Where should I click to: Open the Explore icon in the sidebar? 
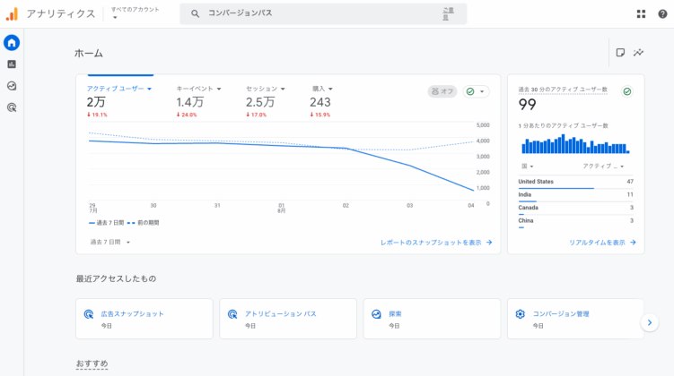pyautogui.click(x=12, y=86)
